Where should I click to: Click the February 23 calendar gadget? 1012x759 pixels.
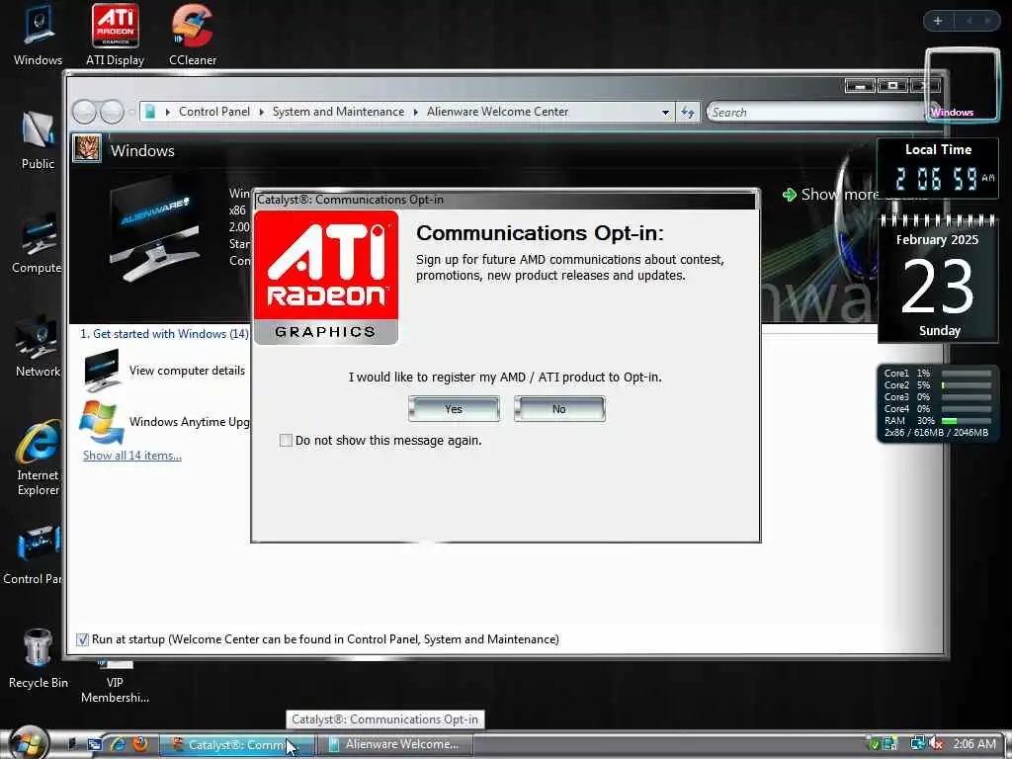pyautogui.click(x=939, y=279)
